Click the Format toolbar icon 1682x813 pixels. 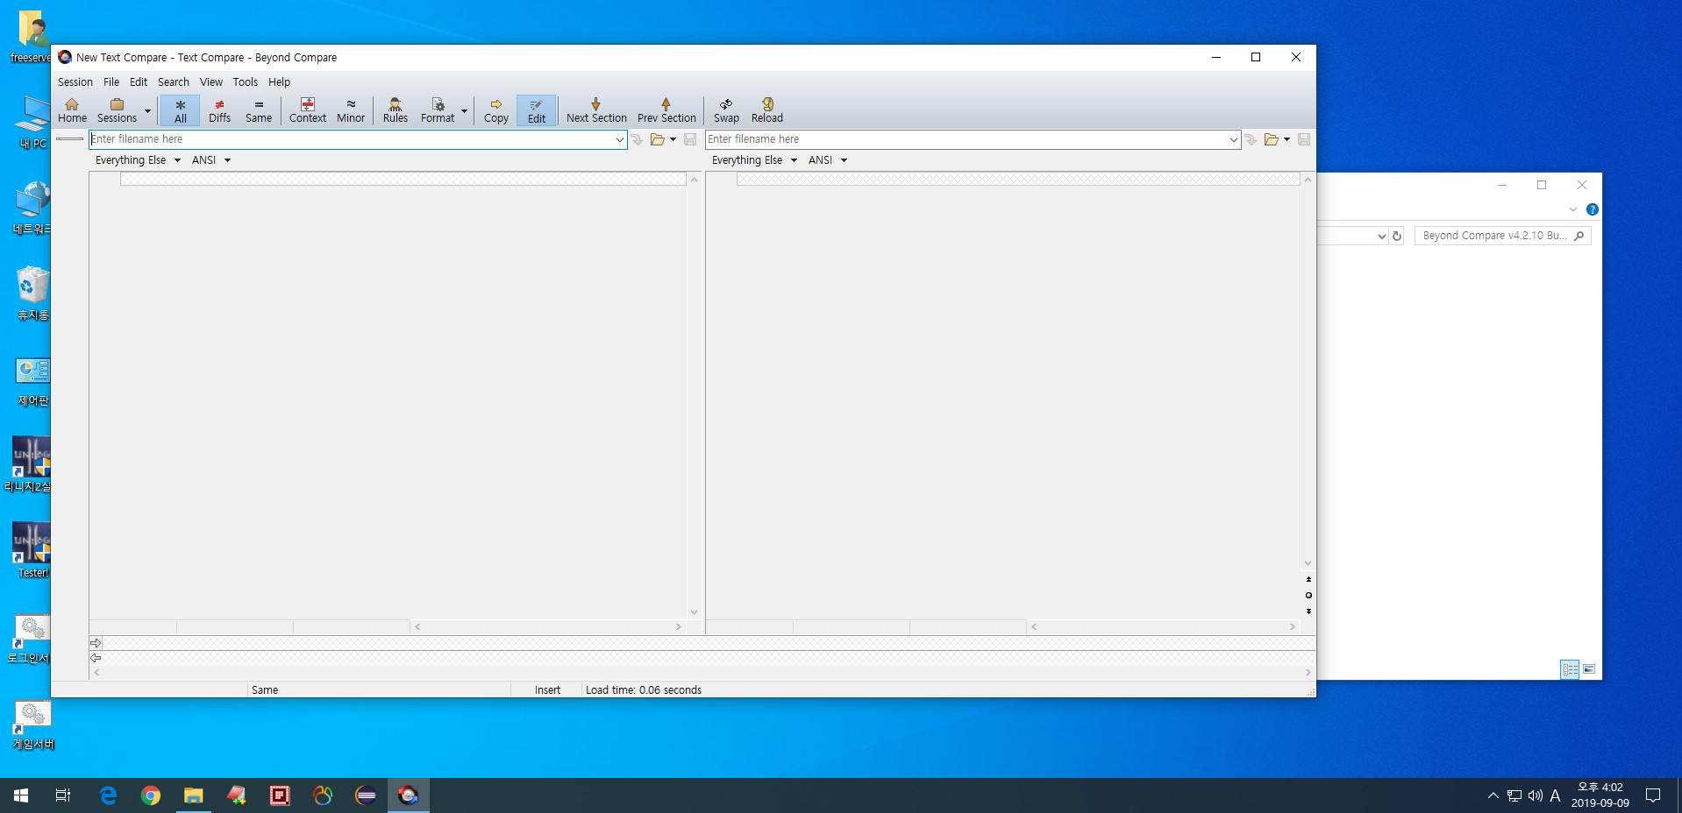pos(438,110)
